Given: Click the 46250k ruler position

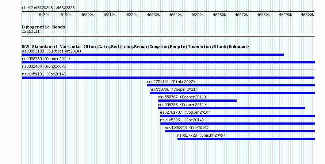Looking at the screenshot, I should coord(197,15).
